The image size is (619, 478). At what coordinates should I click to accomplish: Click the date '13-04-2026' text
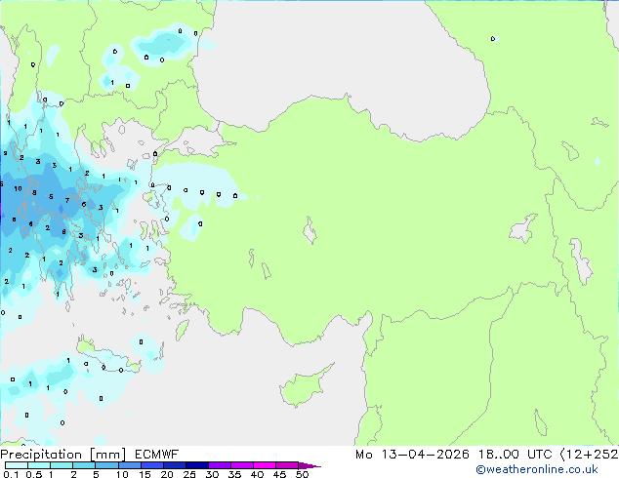coord(425,455)
